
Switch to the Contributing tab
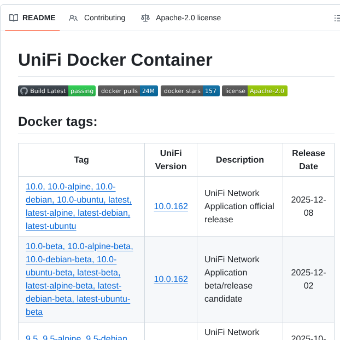point(104,18)
